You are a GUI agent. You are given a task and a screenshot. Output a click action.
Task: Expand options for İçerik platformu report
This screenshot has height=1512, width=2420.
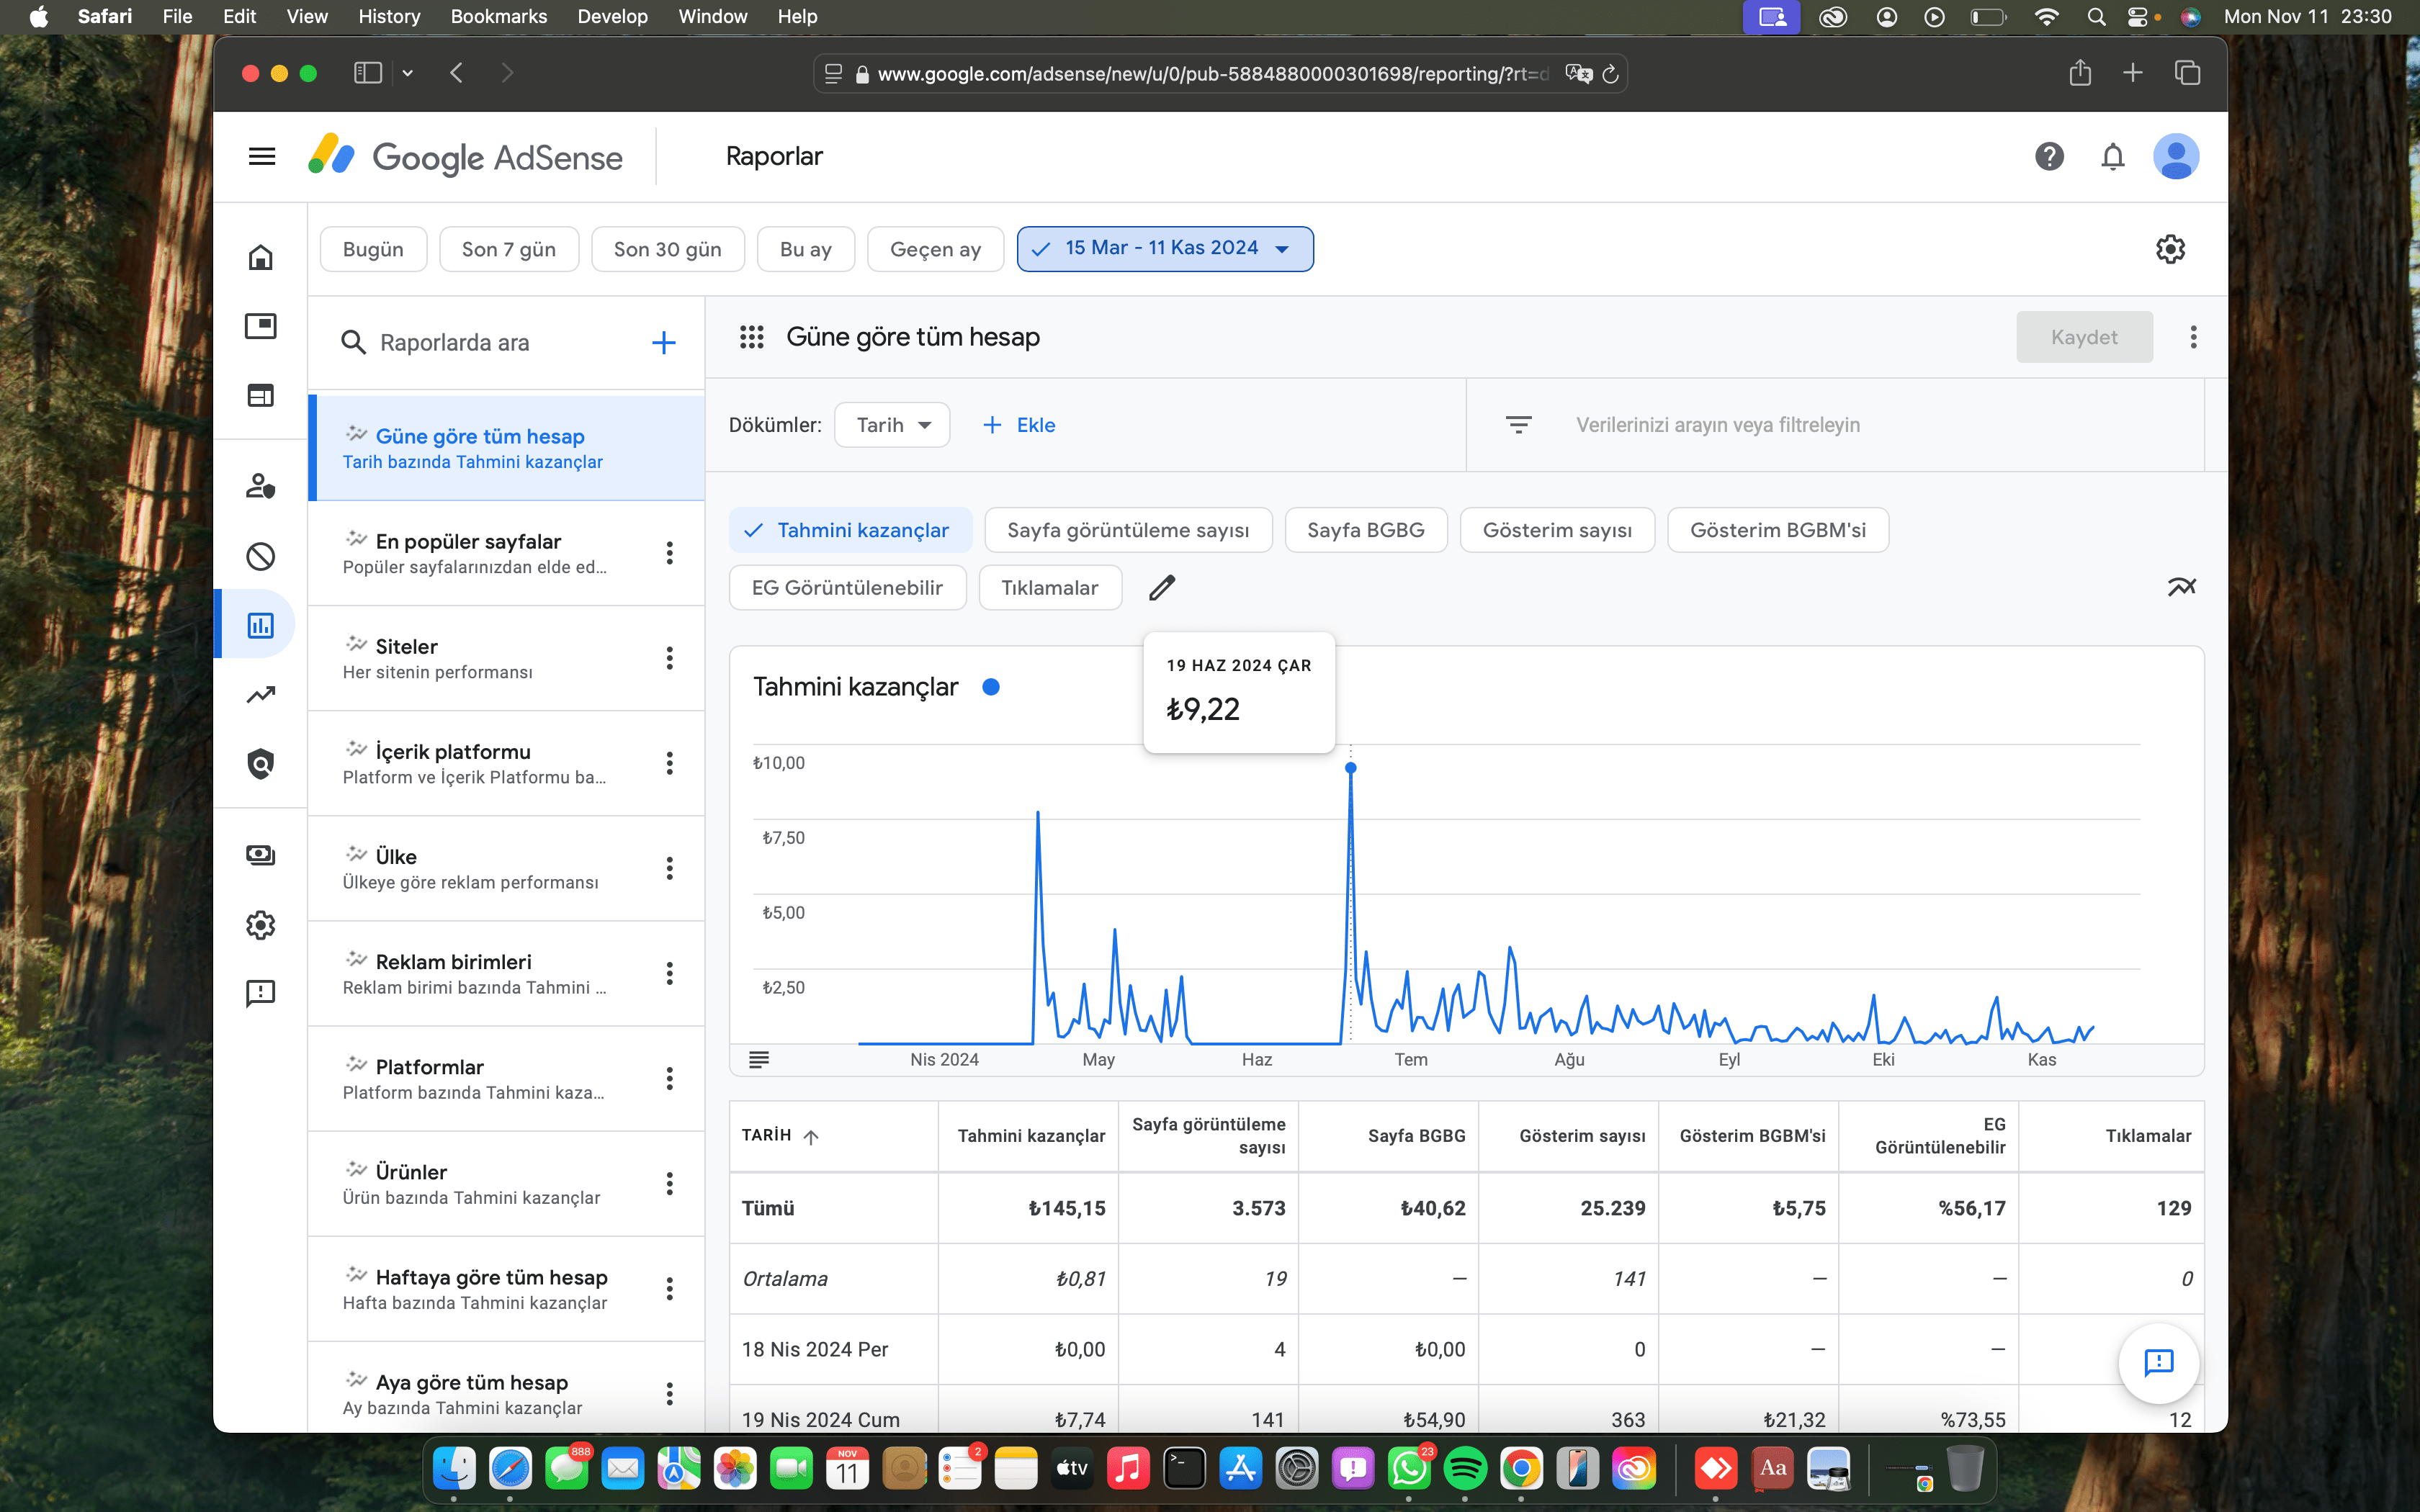[669, 763]
